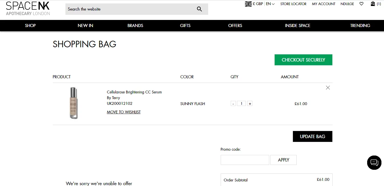The width and height of the screenshot is (384, 186).
Task: Open the SHOP menu
Action: pos(30,26)
